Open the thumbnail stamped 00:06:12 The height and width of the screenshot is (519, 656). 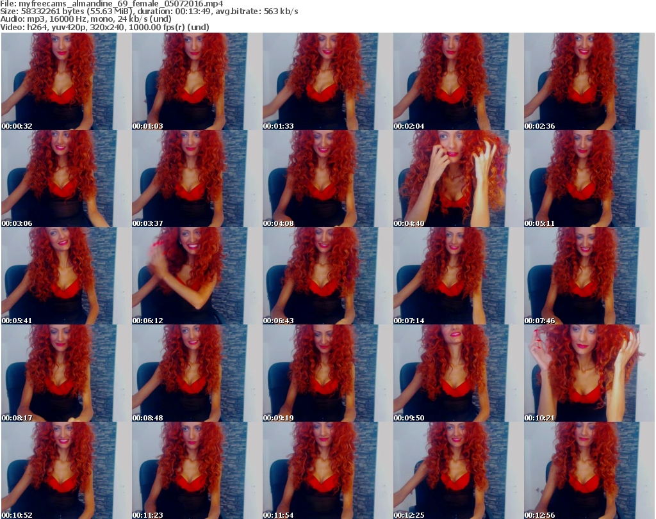click(197, 276)
